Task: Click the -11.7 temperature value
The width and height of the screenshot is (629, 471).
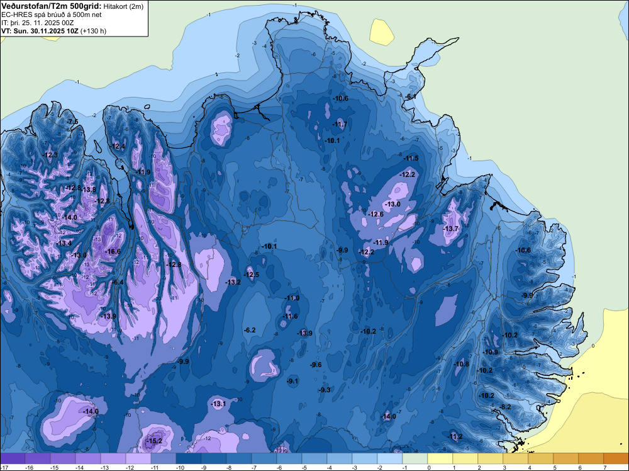Action: 340,125
